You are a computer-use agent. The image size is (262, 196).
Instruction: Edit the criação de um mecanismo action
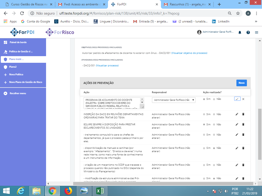[237, 165]
